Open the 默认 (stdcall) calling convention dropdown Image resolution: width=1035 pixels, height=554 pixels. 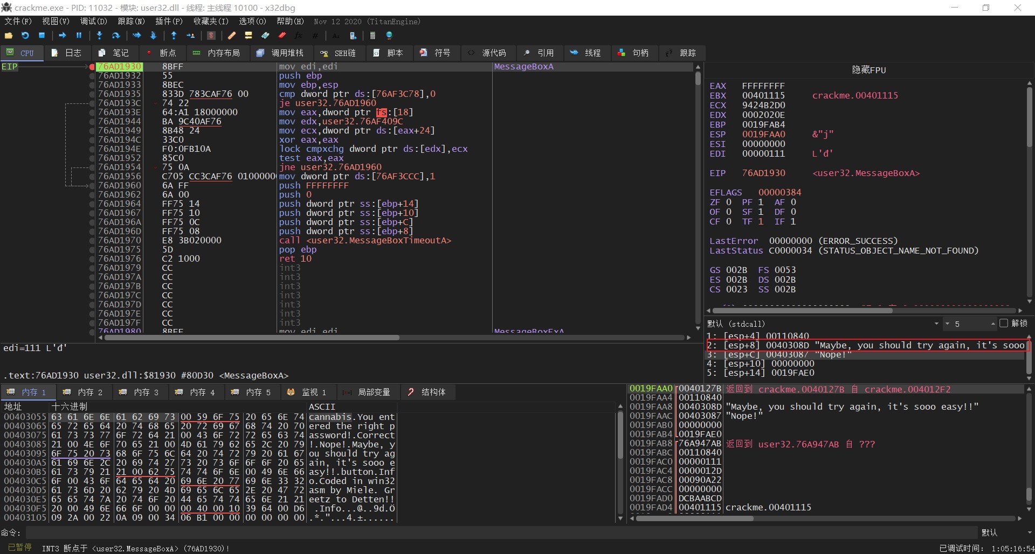[936, 324]
